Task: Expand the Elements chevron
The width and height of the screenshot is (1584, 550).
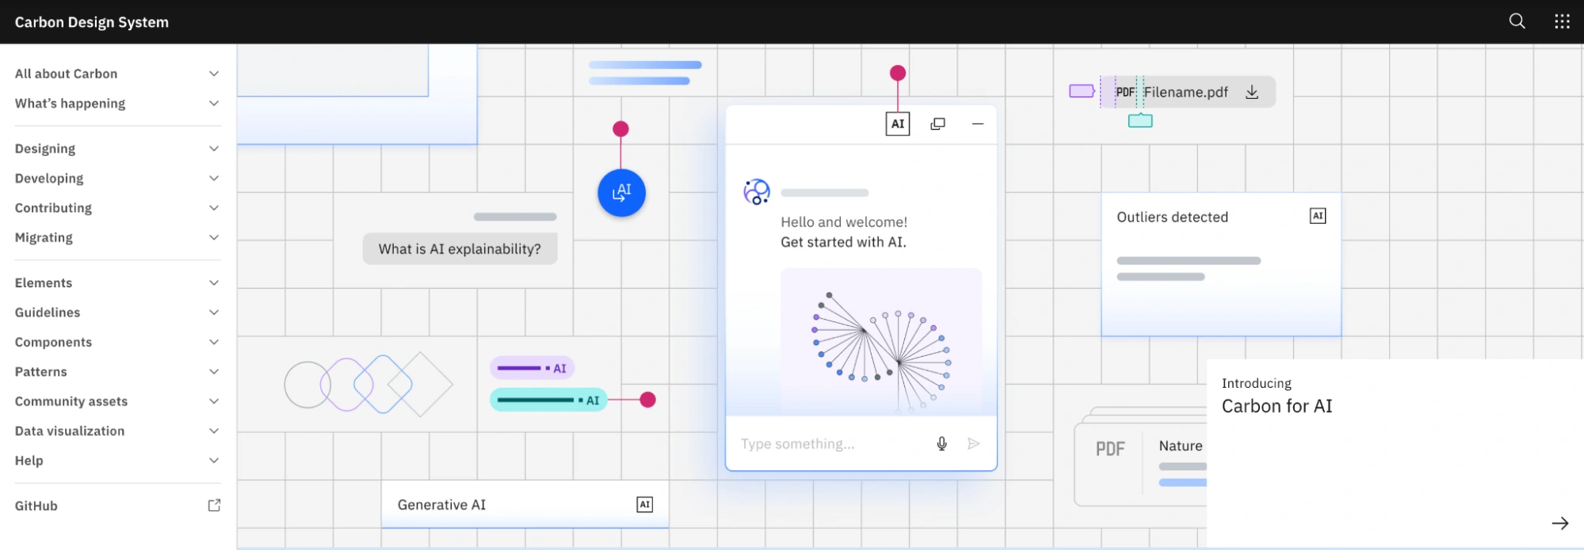Action: 214,283
